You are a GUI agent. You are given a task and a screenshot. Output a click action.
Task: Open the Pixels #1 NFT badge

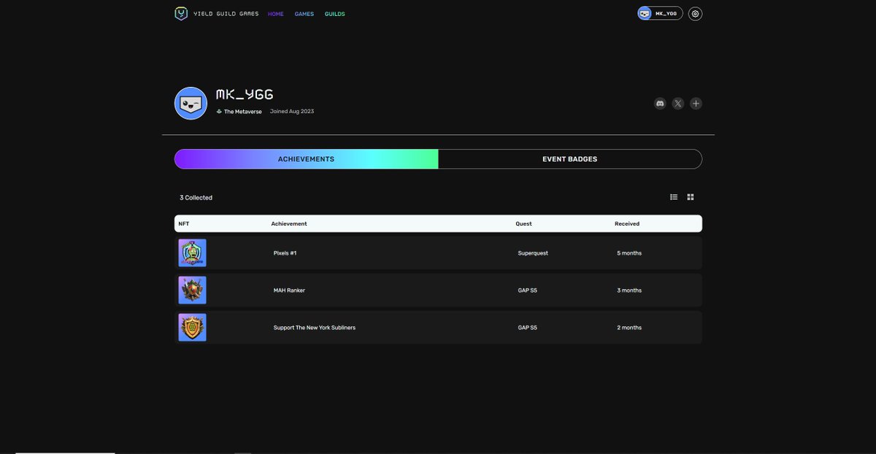coord(193,253)
